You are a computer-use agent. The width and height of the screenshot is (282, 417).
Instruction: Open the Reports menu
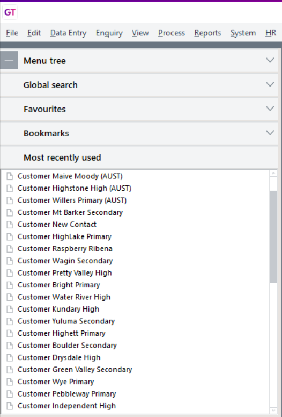[207, 33]
